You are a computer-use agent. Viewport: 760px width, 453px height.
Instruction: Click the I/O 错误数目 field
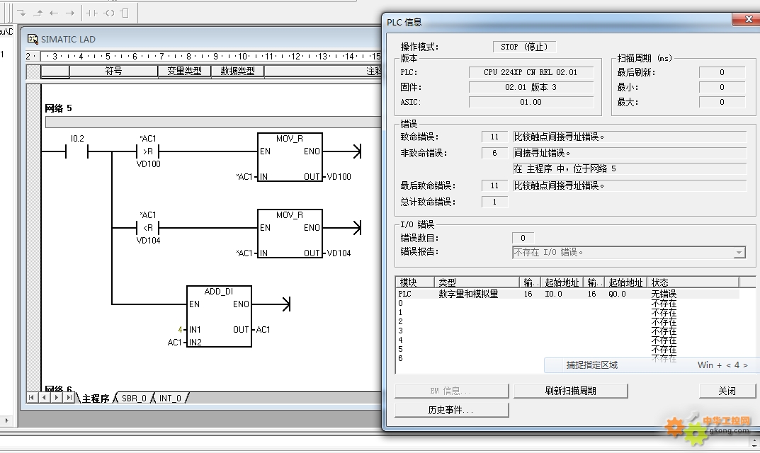coord(523,238)
